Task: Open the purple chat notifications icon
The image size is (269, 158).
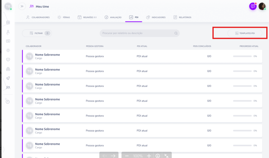Action: point(253,6)
